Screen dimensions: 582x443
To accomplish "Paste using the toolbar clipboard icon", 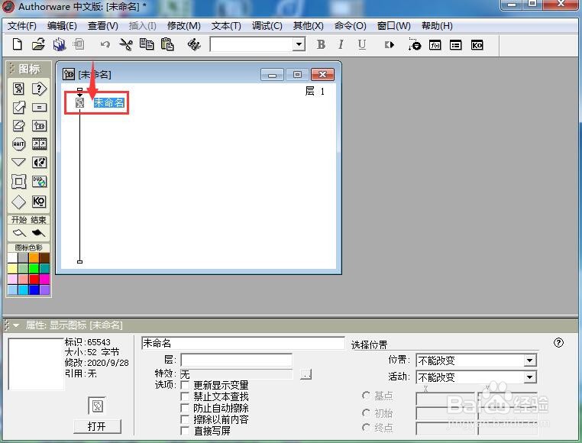I will (x=167, y=44).
